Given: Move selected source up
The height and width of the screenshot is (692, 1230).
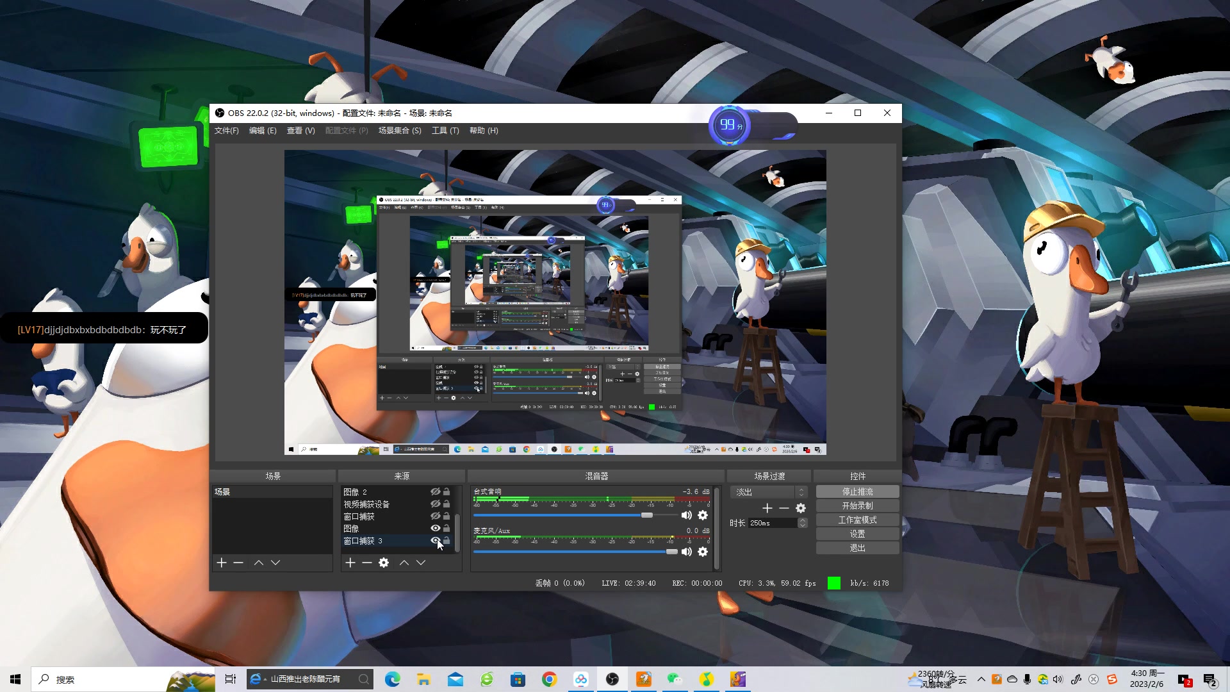Looking at the screenshot, I should tap(404, 563).
